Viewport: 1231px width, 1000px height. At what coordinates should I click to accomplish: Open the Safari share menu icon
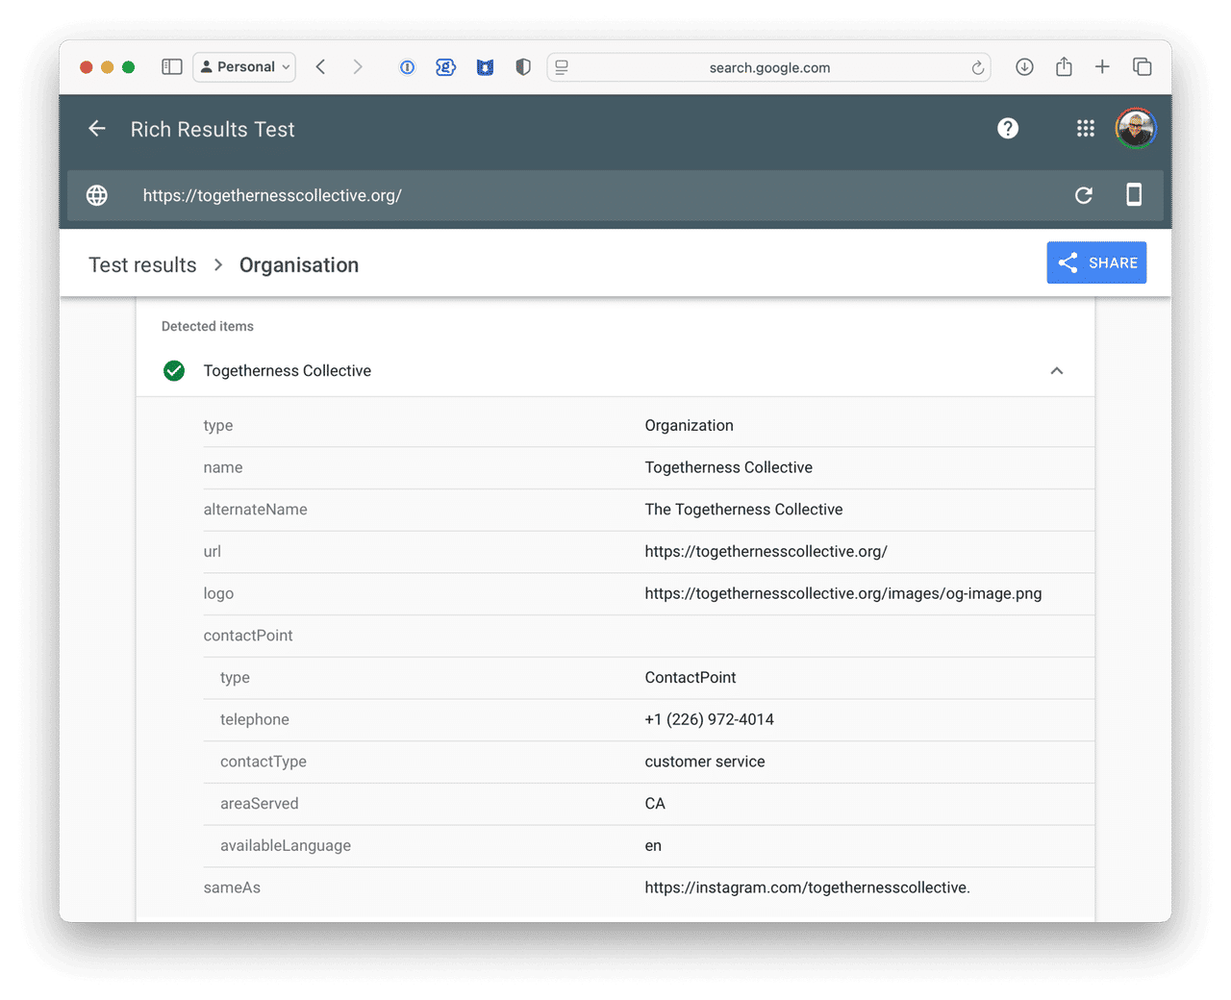1064,67
